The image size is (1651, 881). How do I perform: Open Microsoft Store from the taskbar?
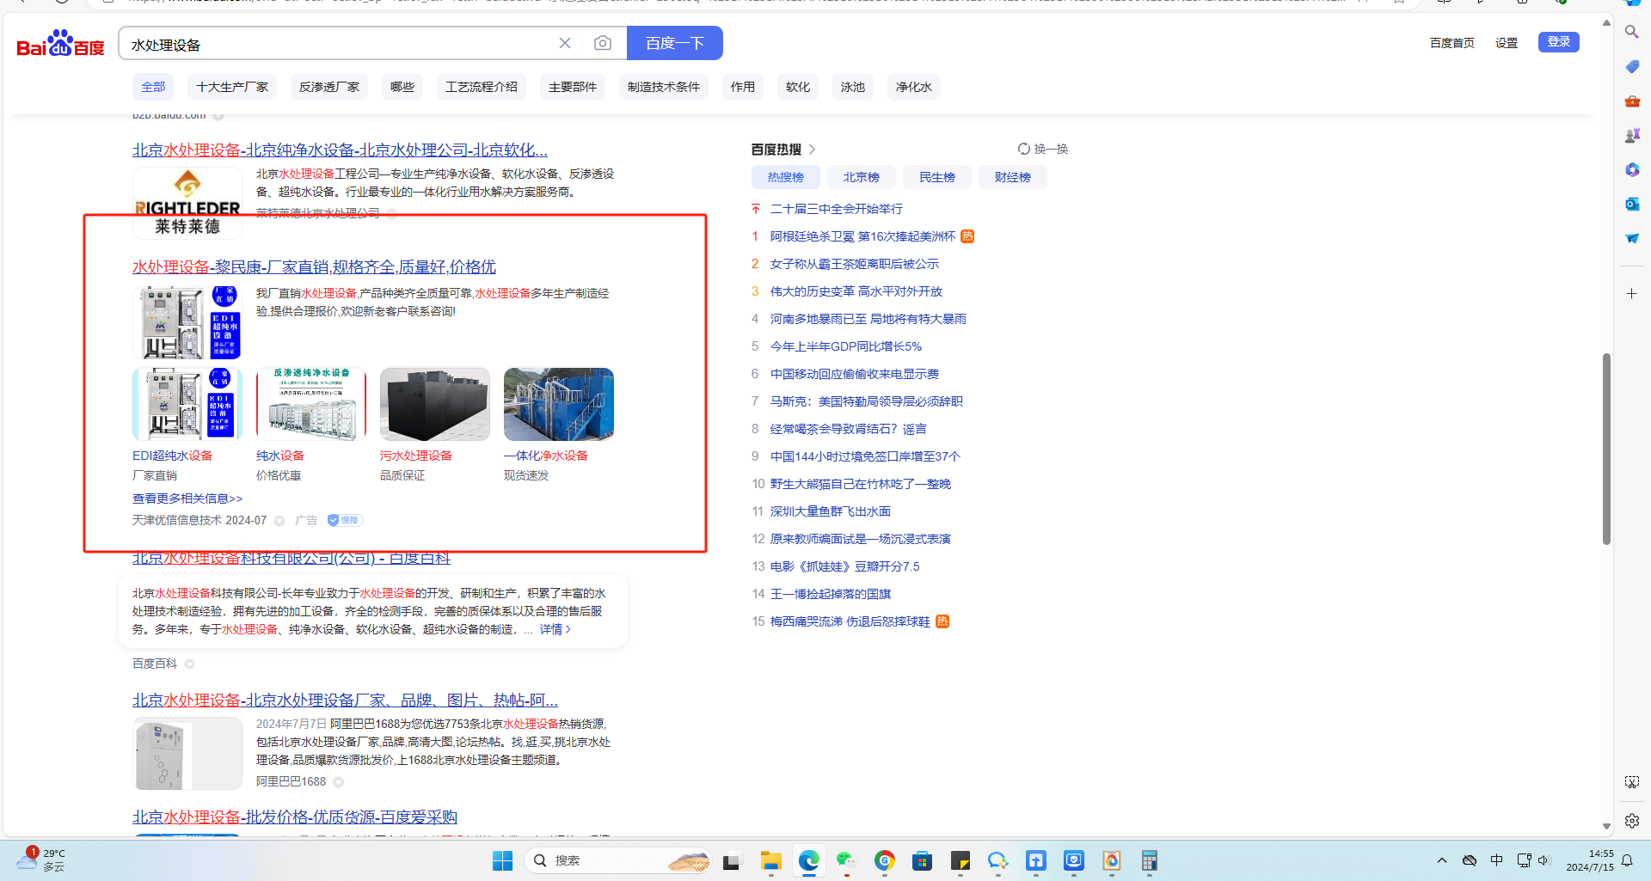(922, 860)
